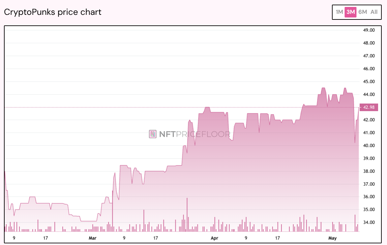Click the 44.00 price axis label

point(369,94)
